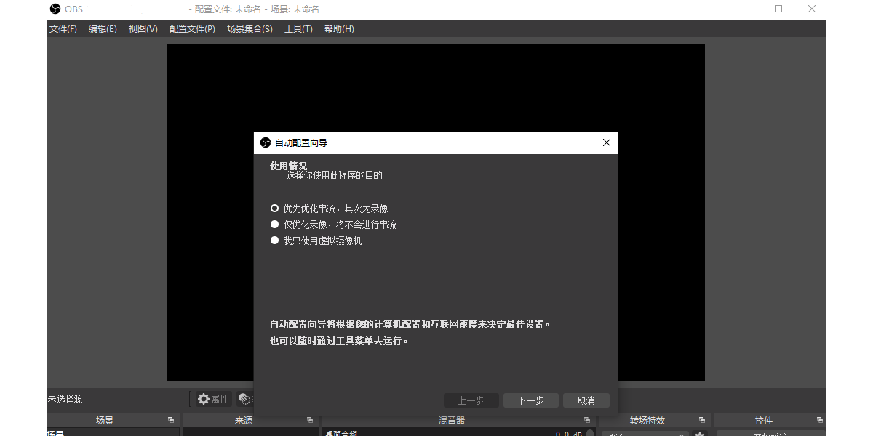Click the 下一步 button in the wizard

[x=530, y=400]
